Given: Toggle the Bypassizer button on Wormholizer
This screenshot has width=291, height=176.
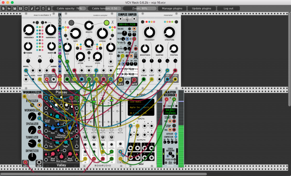Looking at the screenshot, I should [32, 105].
